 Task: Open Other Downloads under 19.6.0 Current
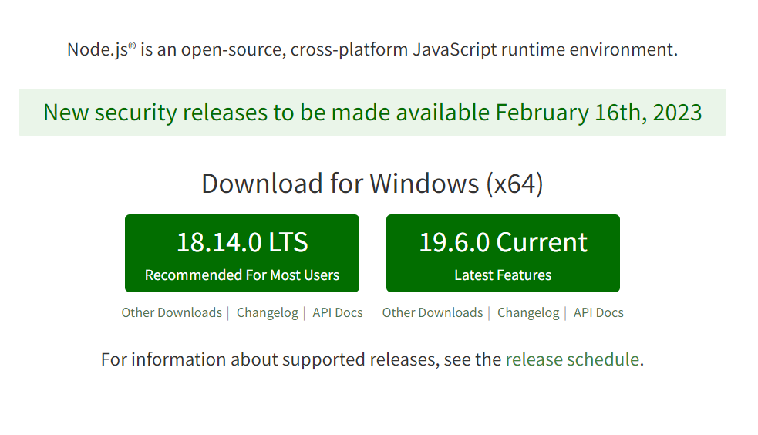tap(433, 312)
